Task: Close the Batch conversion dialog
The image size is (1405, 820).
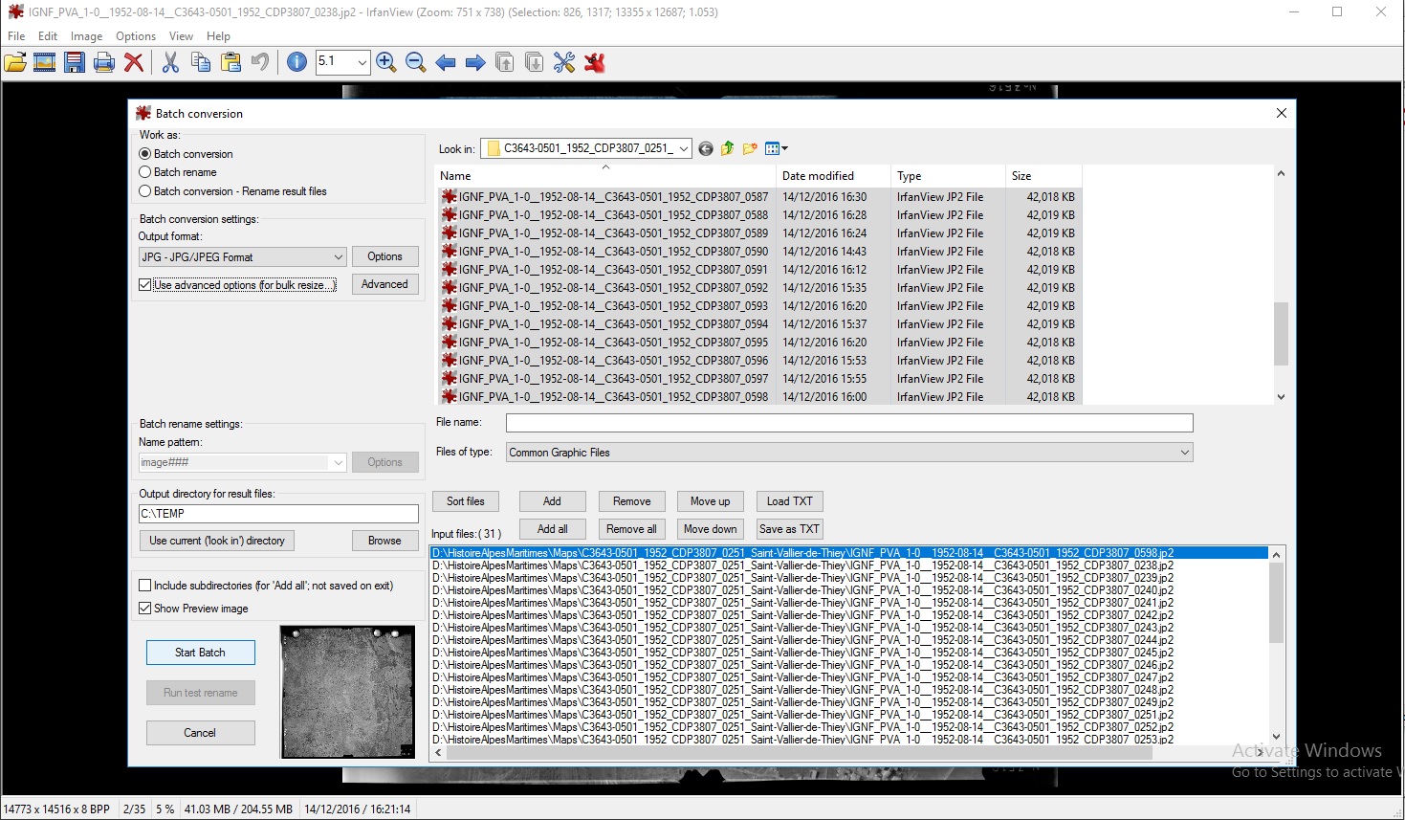Action: pos(1282,113)
